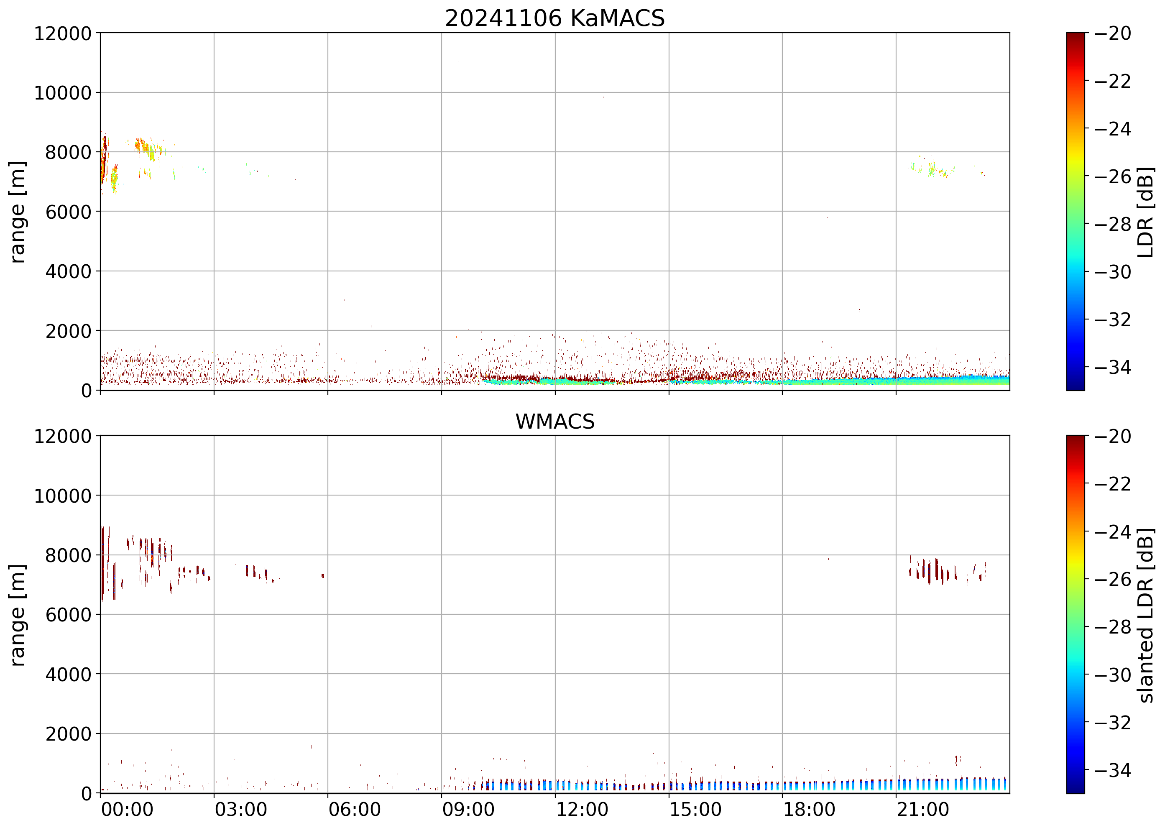The image size is (1165, 828).
Task: Click the 18:00 time axis label
Action: [x=809, y=810]
